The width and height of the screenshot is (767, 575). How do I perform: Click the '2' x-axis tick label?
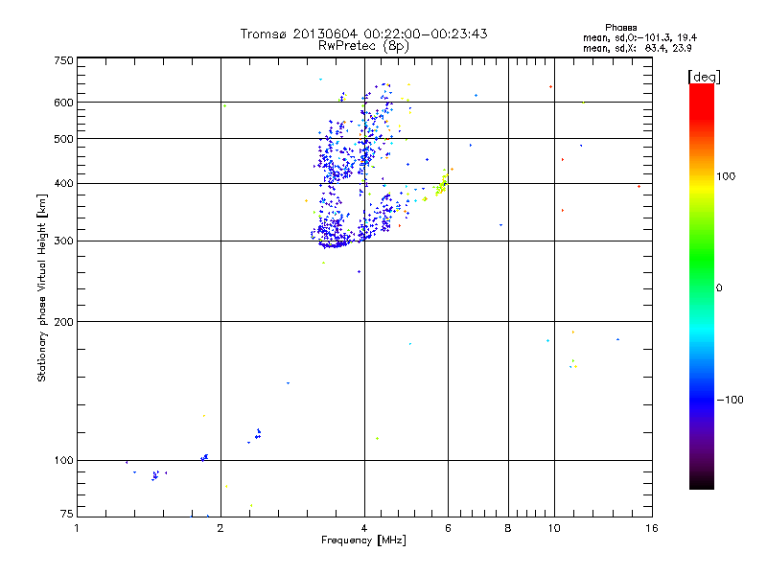pos(221,528)
